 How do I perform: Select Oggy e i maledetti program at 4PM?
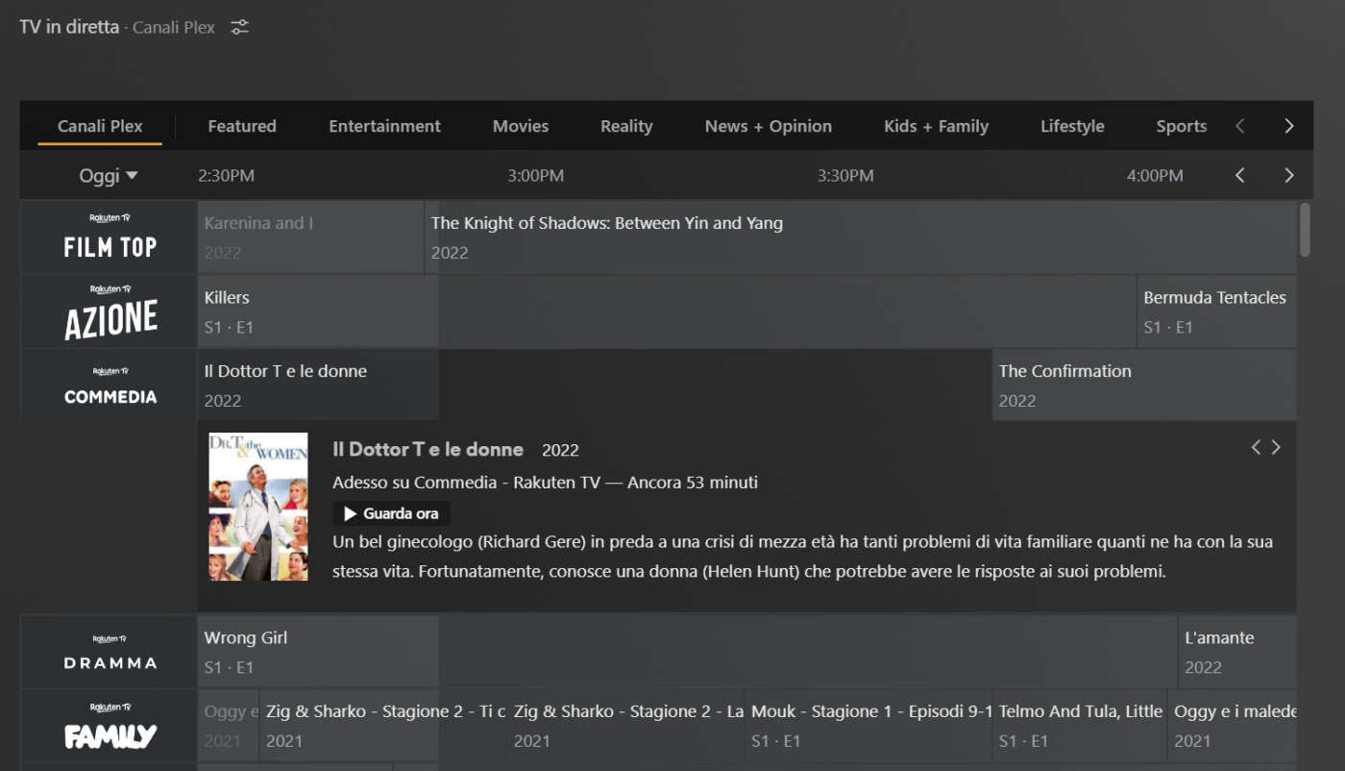click(1233, 726)
